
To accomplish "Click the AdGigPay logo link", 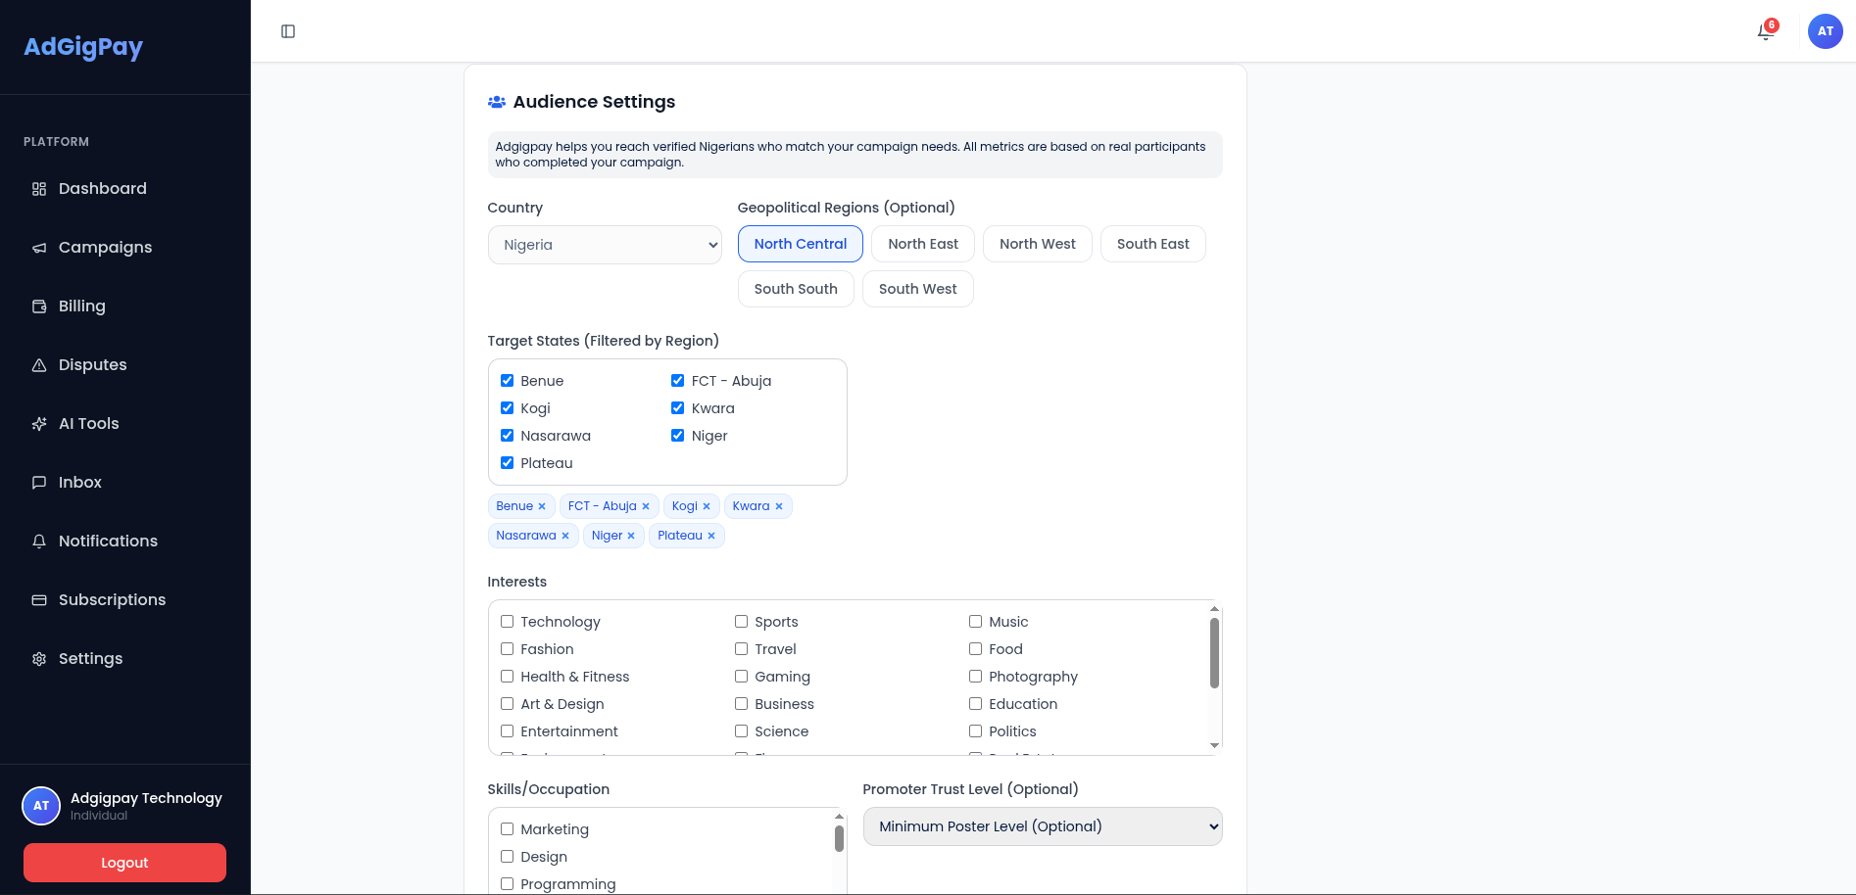I will [83, 46].
